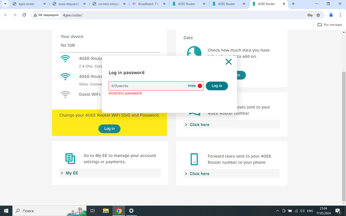Click the battery icon in system tray

pos(290,211)
